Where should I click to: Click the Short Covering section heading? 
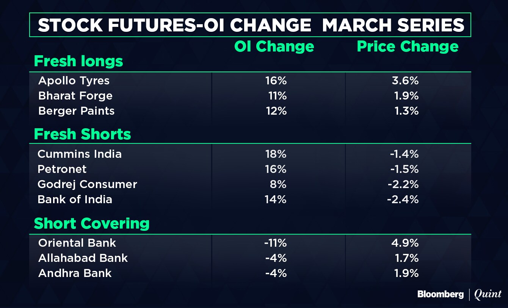[92, 224]
